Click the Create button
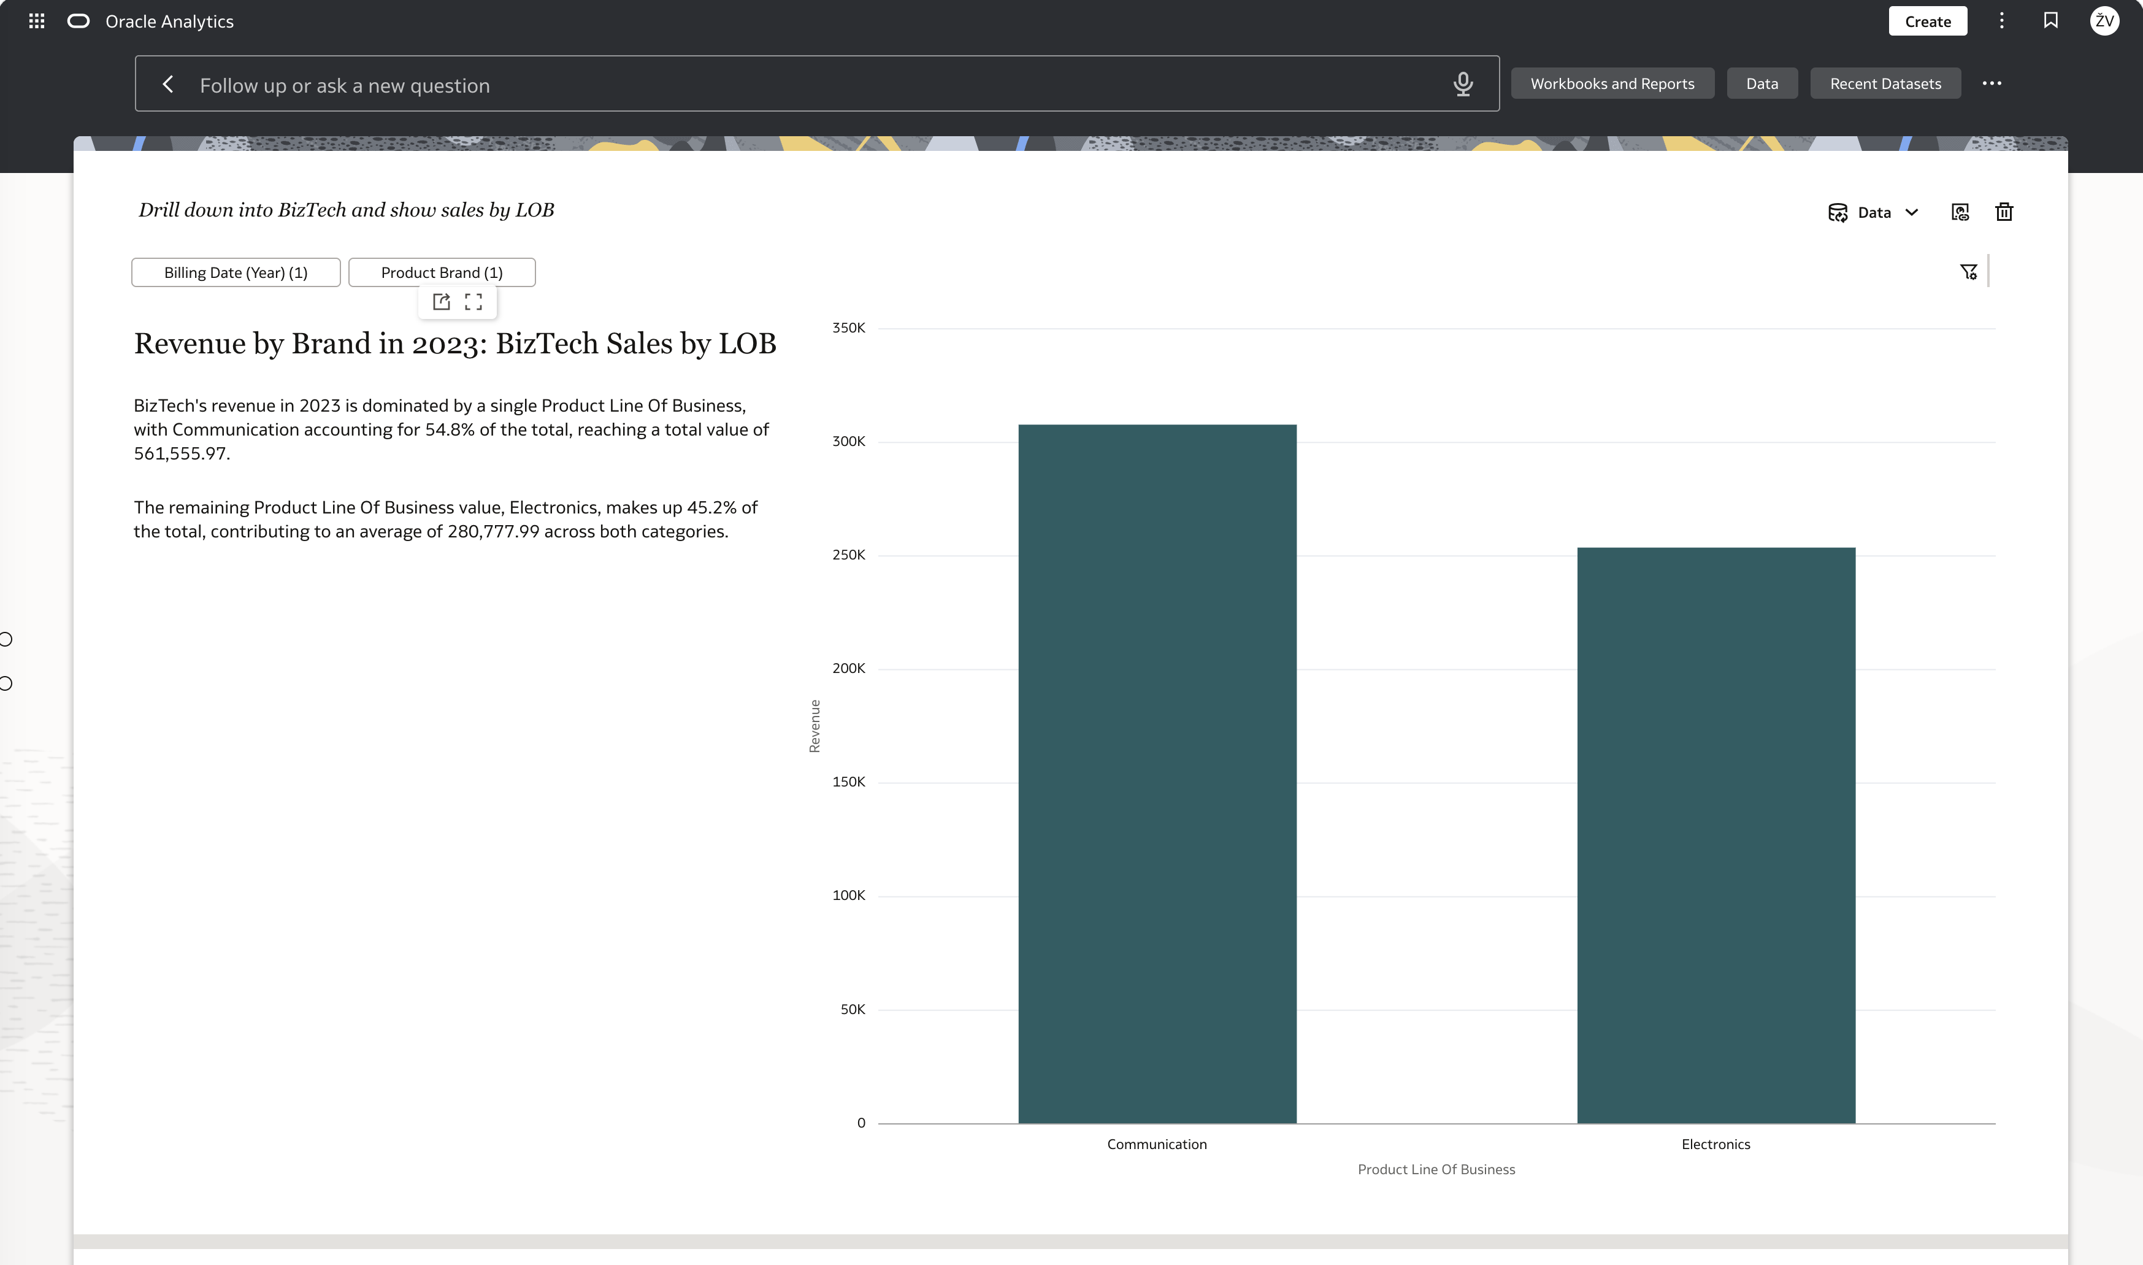Screen dimensions: 2143x1265 1928,21
